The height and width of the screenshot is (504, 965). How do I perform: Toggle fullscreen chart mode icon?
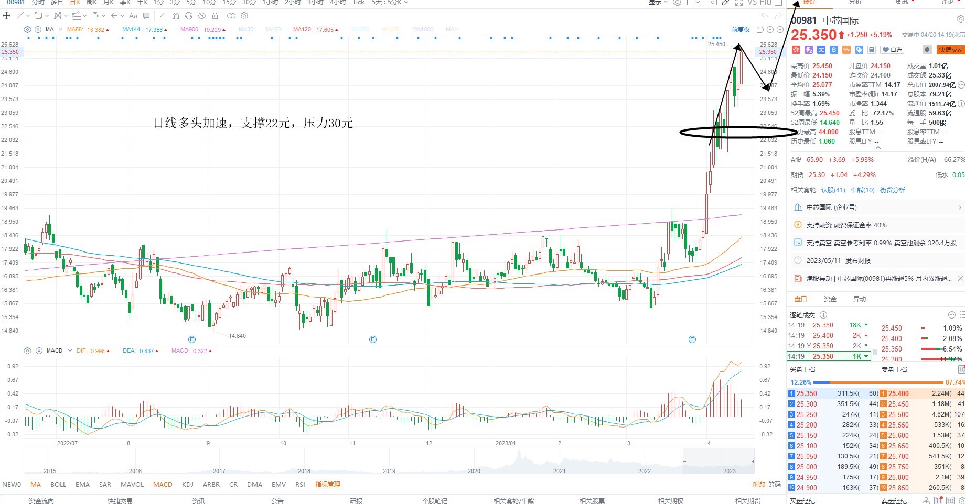tap(739, 3)
